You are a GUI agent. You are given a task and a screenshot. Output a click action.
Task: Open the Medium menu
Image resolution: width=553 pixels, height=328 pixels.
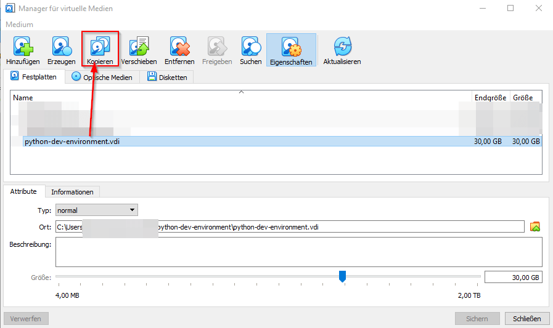(x=20, y=25)
